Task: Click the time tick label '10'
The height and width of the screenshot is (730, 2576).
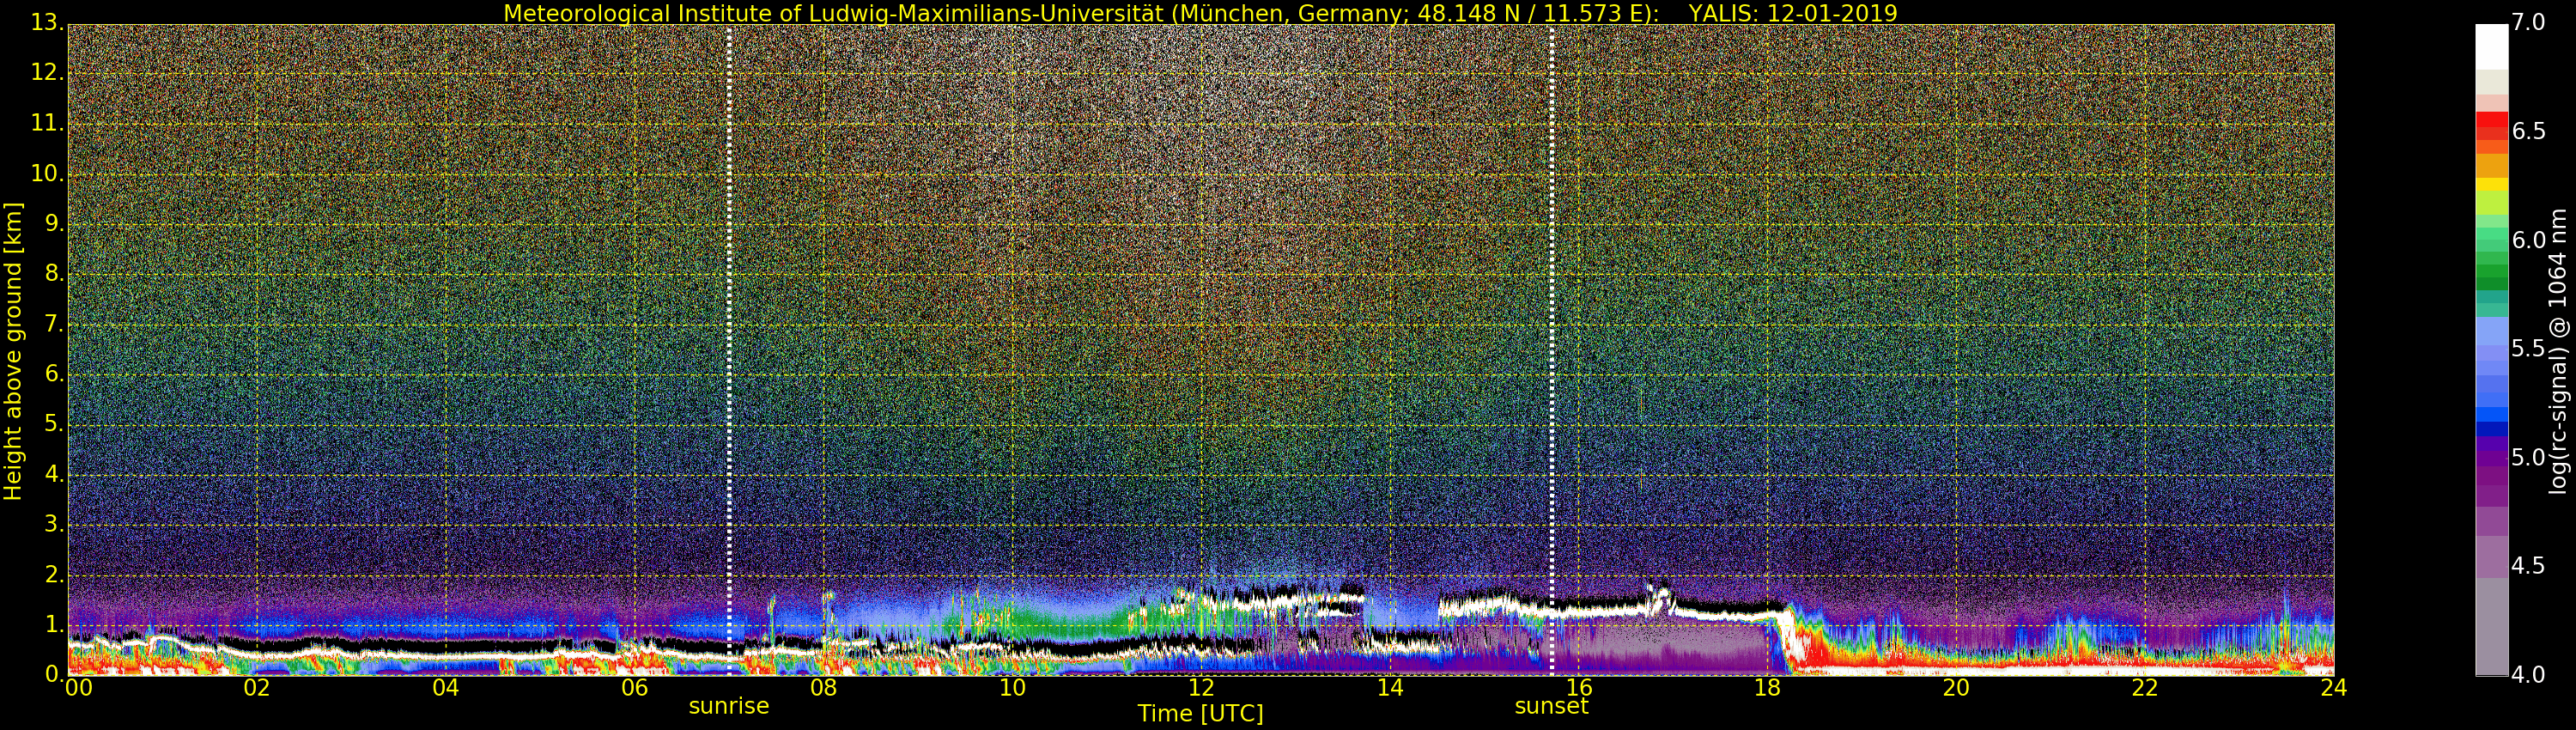Action: tap(1012, 688)
